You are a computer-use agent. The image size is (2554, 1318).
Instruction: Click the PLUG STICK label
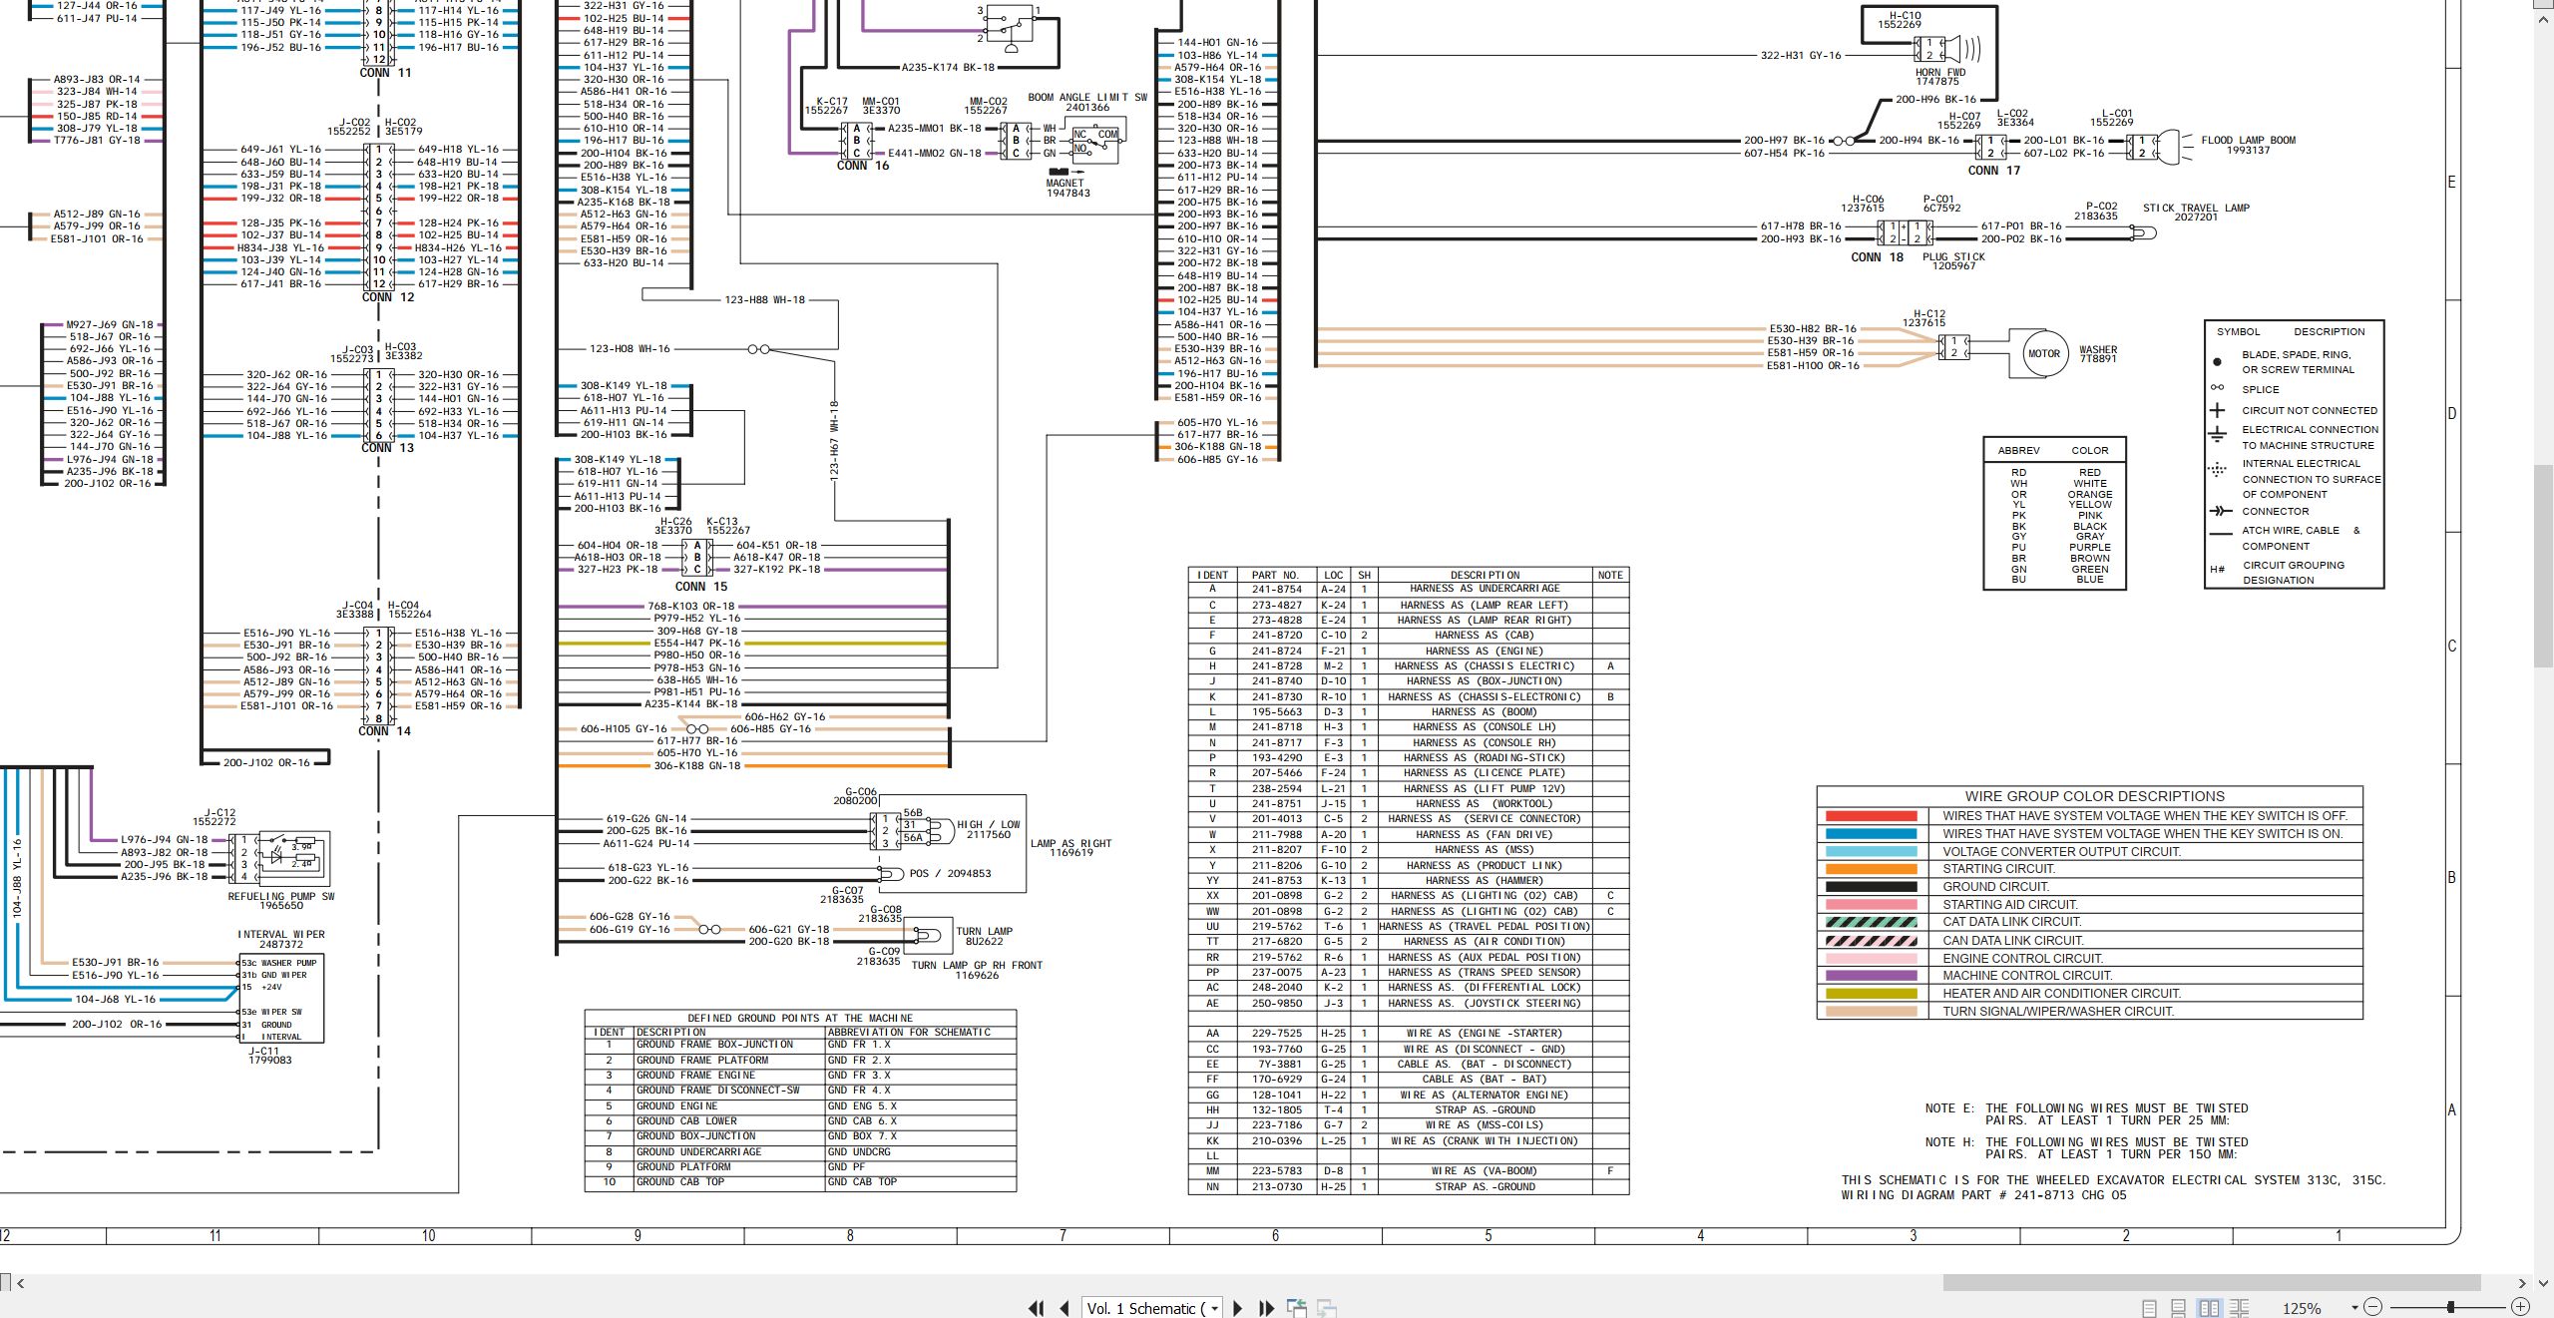pos(1953,257)
